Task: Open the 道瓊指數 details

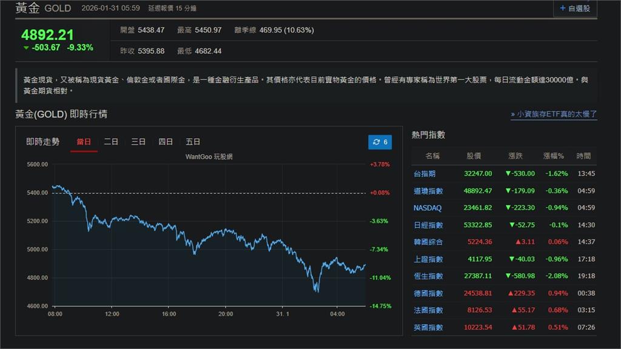Action: [x=428, y=190]
